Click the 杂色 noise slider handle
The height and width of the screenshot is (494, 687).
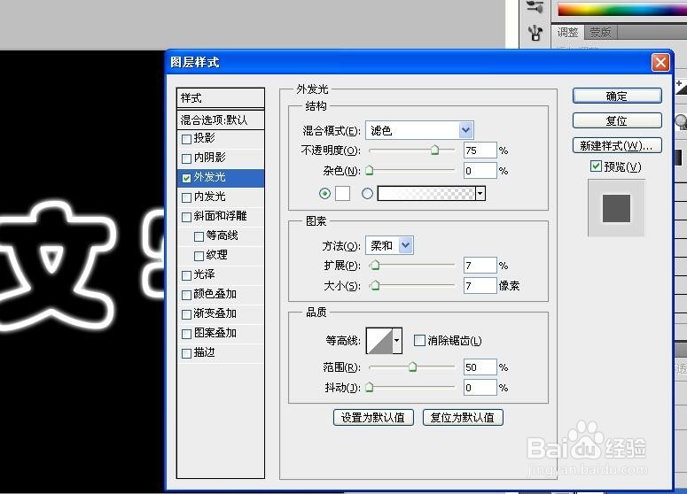pos(370,170)
